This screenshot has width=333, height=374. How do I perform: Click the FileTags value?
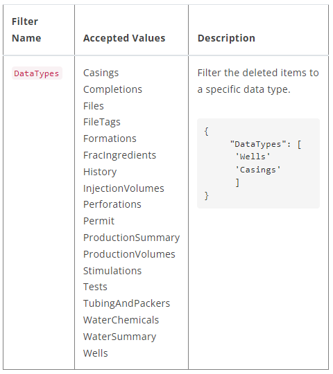102,122
